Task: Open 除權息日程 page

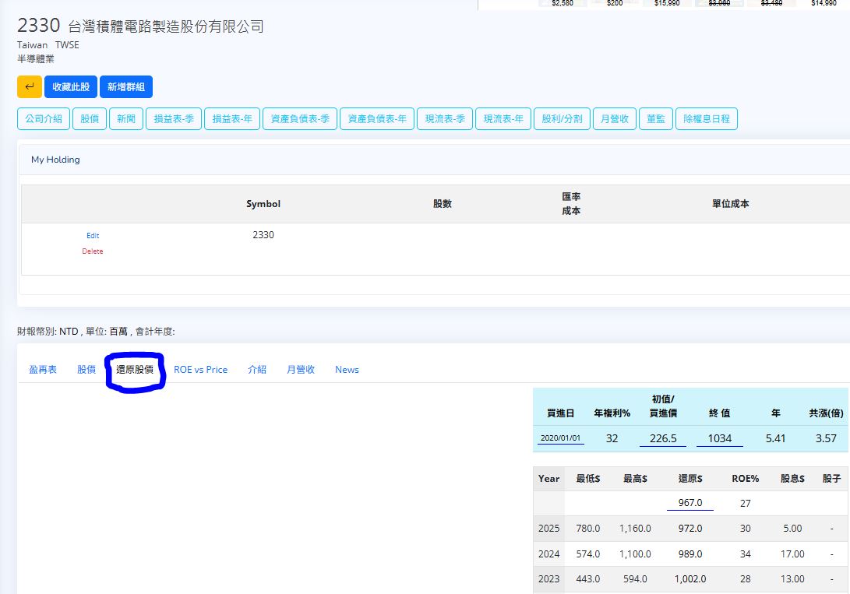Action: tap(707, 118)
